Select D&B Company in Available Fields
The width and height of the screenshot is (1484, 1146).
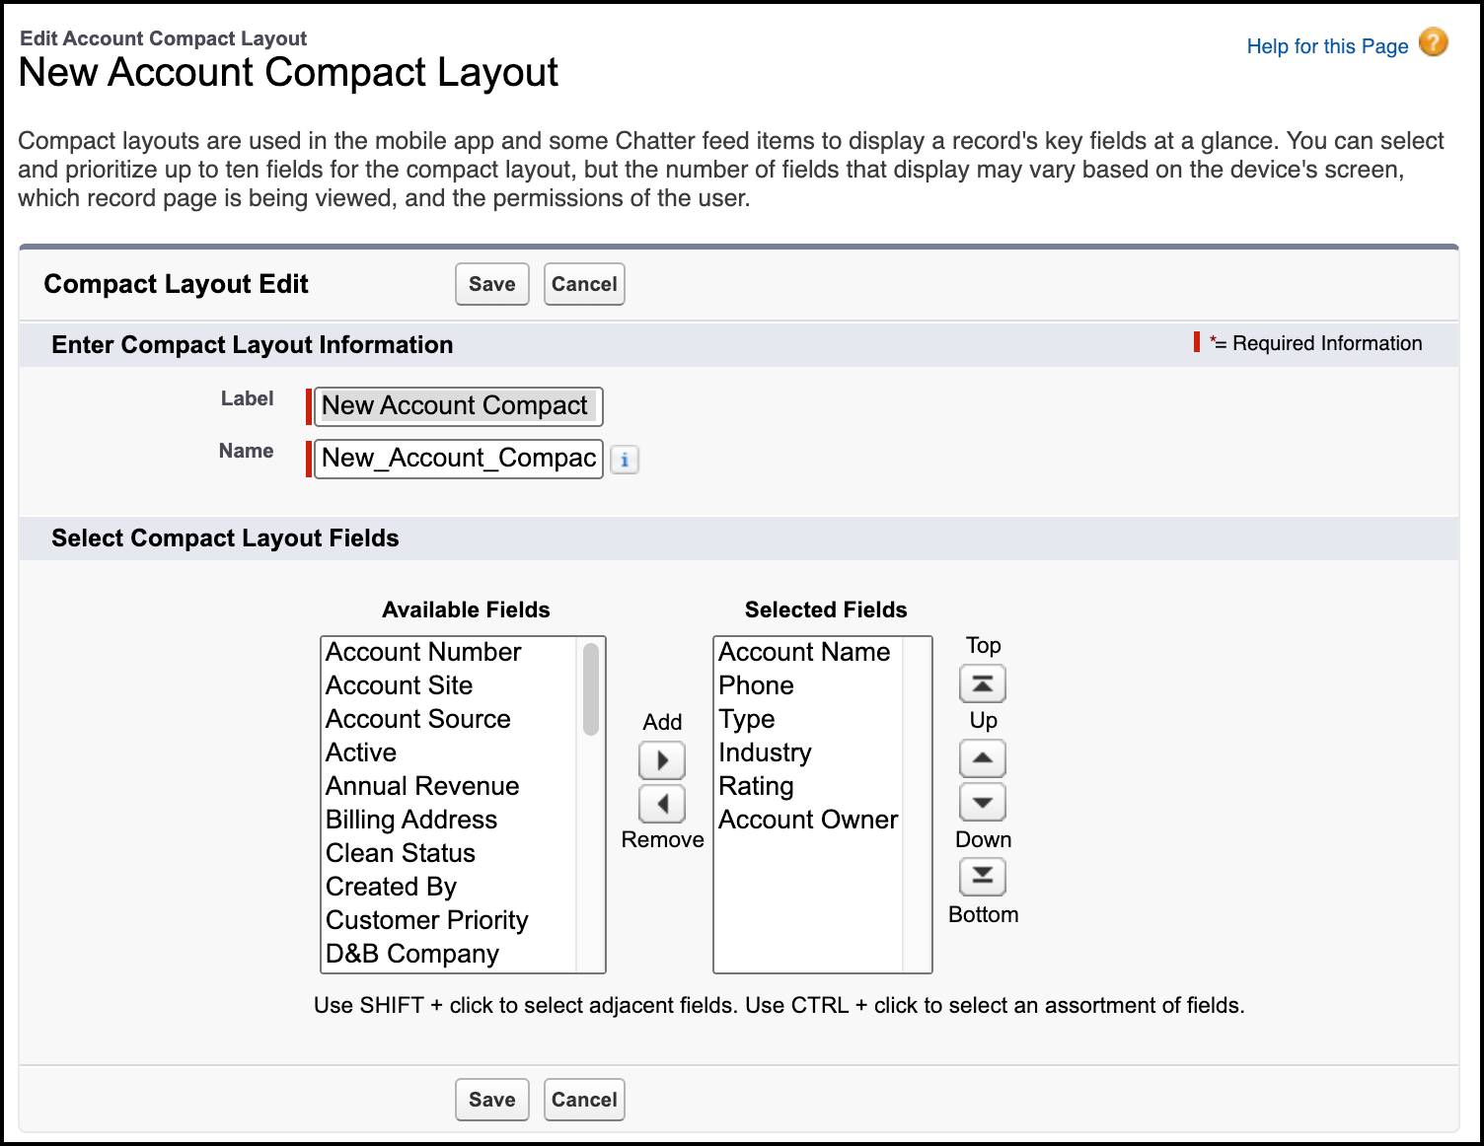(449, 954)
